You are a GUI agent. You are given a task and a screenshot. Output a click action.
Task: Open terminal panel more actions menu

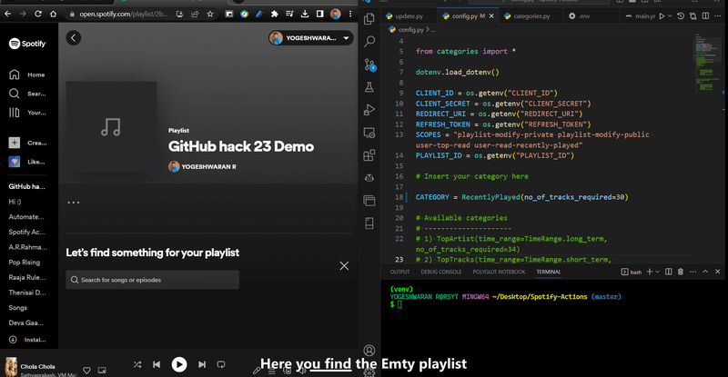(x=693, y=272)
